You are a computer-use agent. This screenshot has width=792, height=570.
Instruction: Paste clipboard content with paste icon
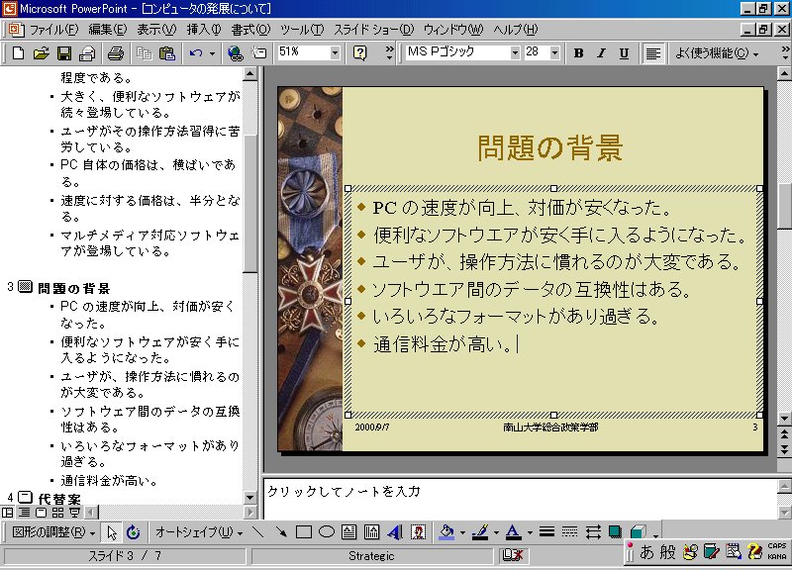167,53
